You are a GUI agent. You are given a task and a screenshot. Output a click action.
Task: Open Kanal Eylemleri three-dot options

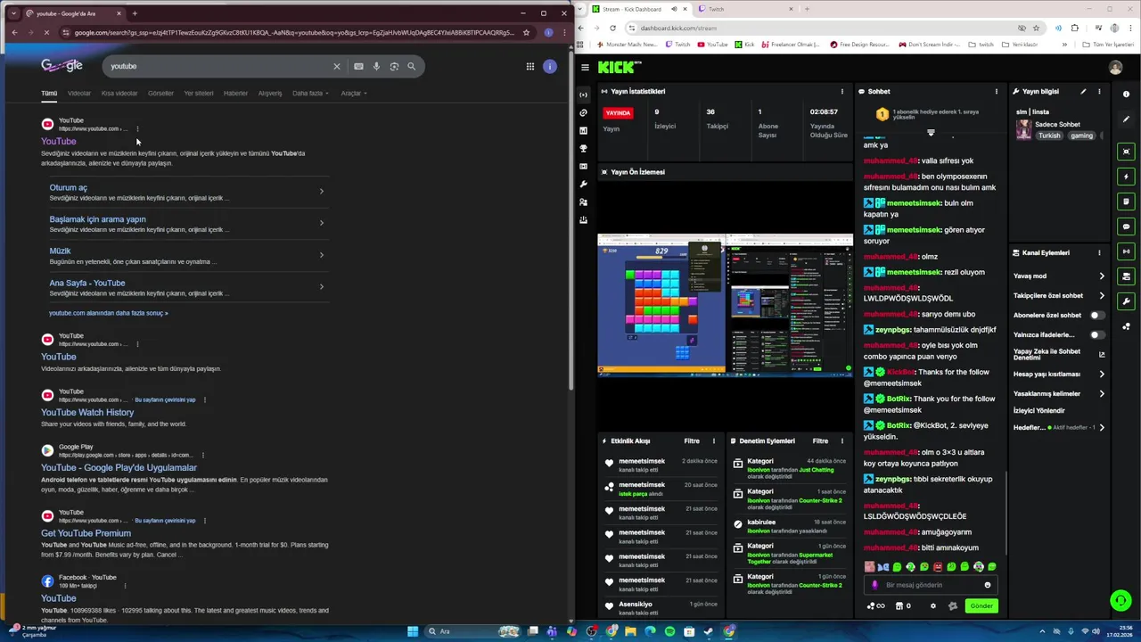pos(1099,252)
